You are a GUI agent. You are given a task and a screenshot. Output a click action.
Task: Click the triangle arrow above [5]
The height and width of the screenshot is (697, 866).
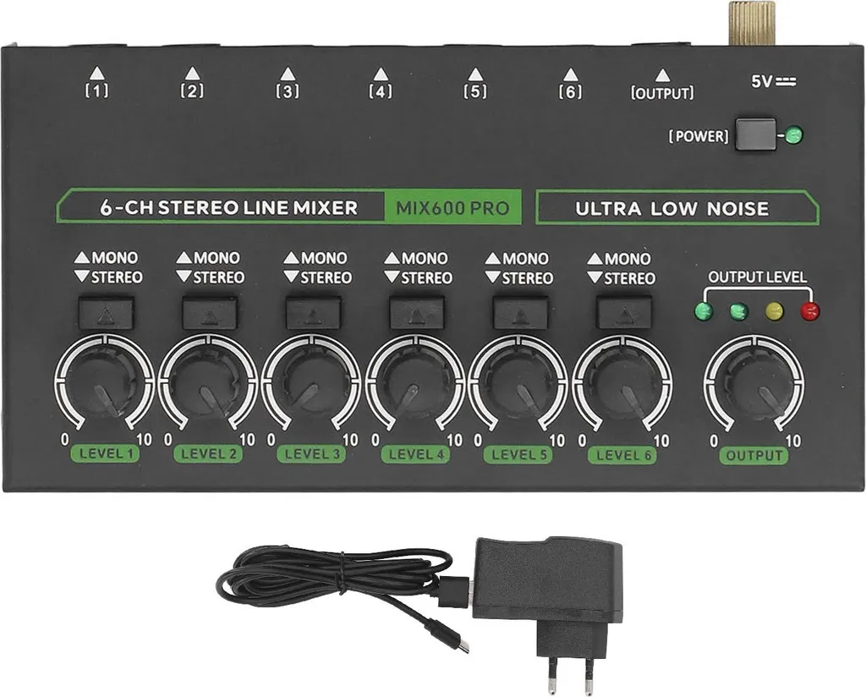[475, 74]
